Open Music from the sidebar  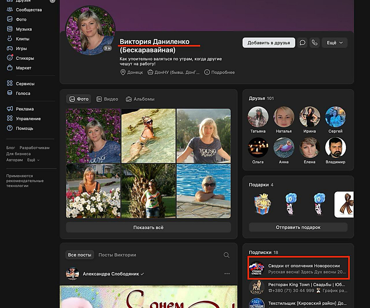(x=24, y=29)
